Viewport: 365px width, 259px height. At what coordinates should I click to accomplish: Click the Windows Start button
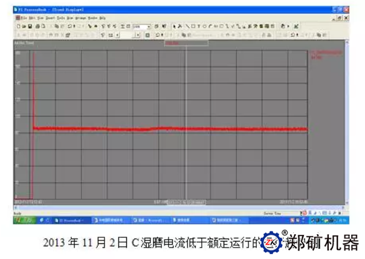[x=25, y=220]
